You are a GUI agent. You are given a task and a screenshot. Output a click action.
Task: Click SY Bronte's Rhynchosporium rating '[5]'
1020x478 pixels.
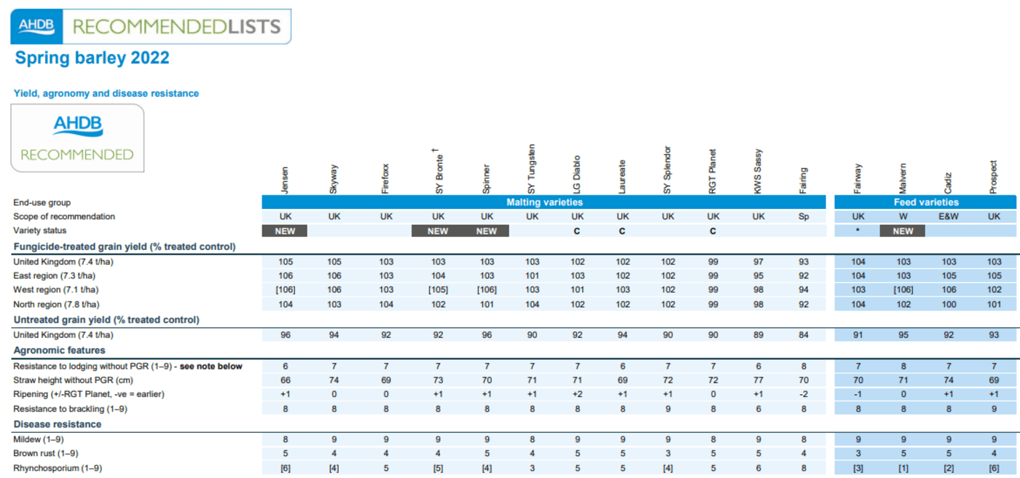point(438,468)
